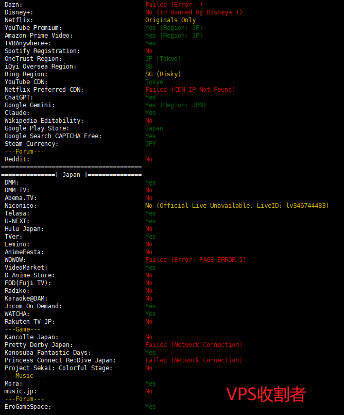Click the "YouTube Premium:" label
Screen dimensions: 344x415
33,28
